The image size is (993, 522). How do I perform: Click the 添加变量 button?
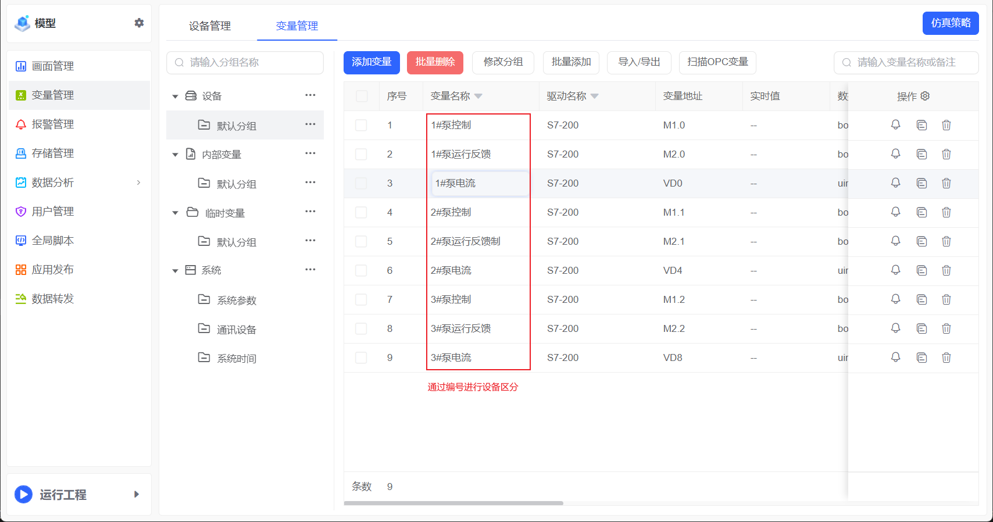372,62
